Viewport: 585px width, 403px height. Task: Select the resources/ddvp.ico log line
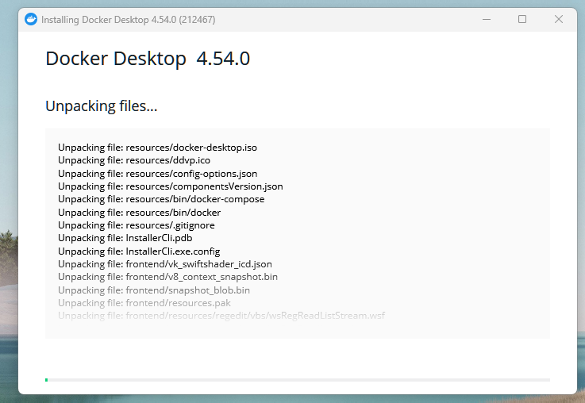[134, 160]
